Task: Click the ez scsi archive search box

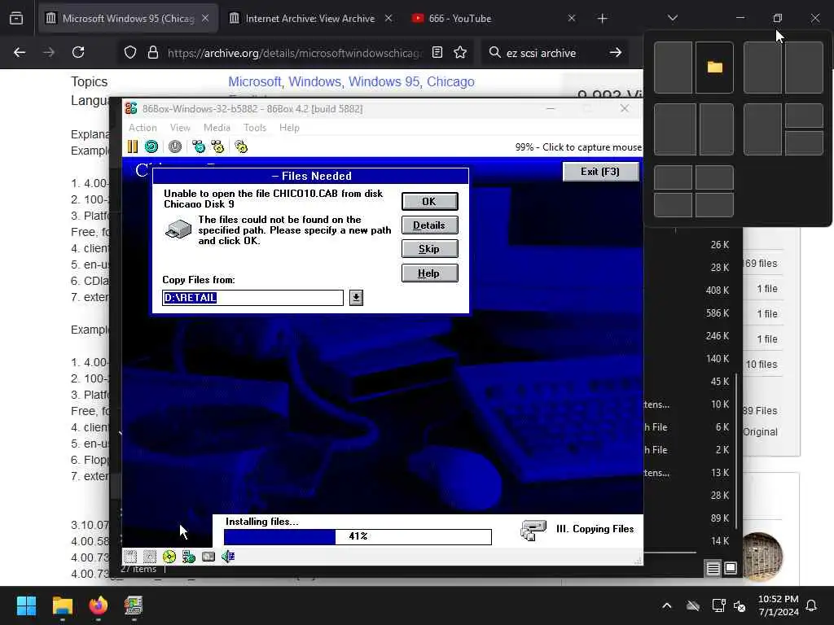Action: [x=541, y=53]
